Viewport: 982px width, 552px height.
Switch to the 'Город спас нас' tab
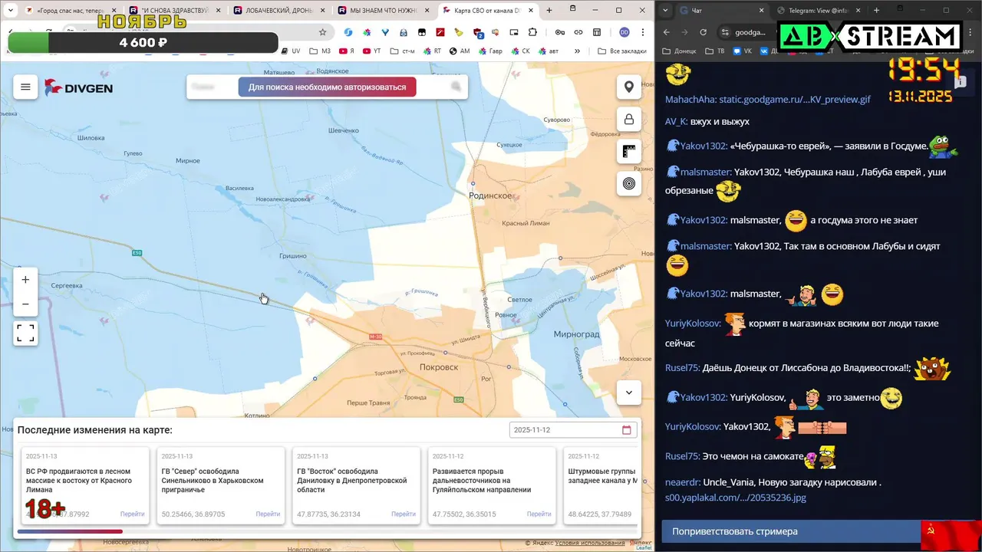pos(70,11)
